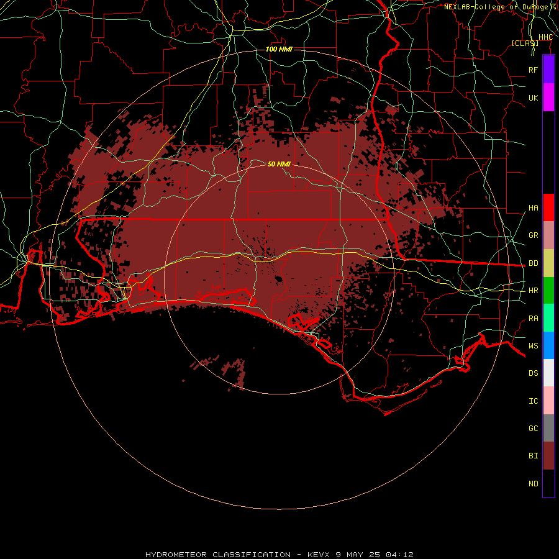Select the IC light-pink legend swatch

[x=548, y=401]
